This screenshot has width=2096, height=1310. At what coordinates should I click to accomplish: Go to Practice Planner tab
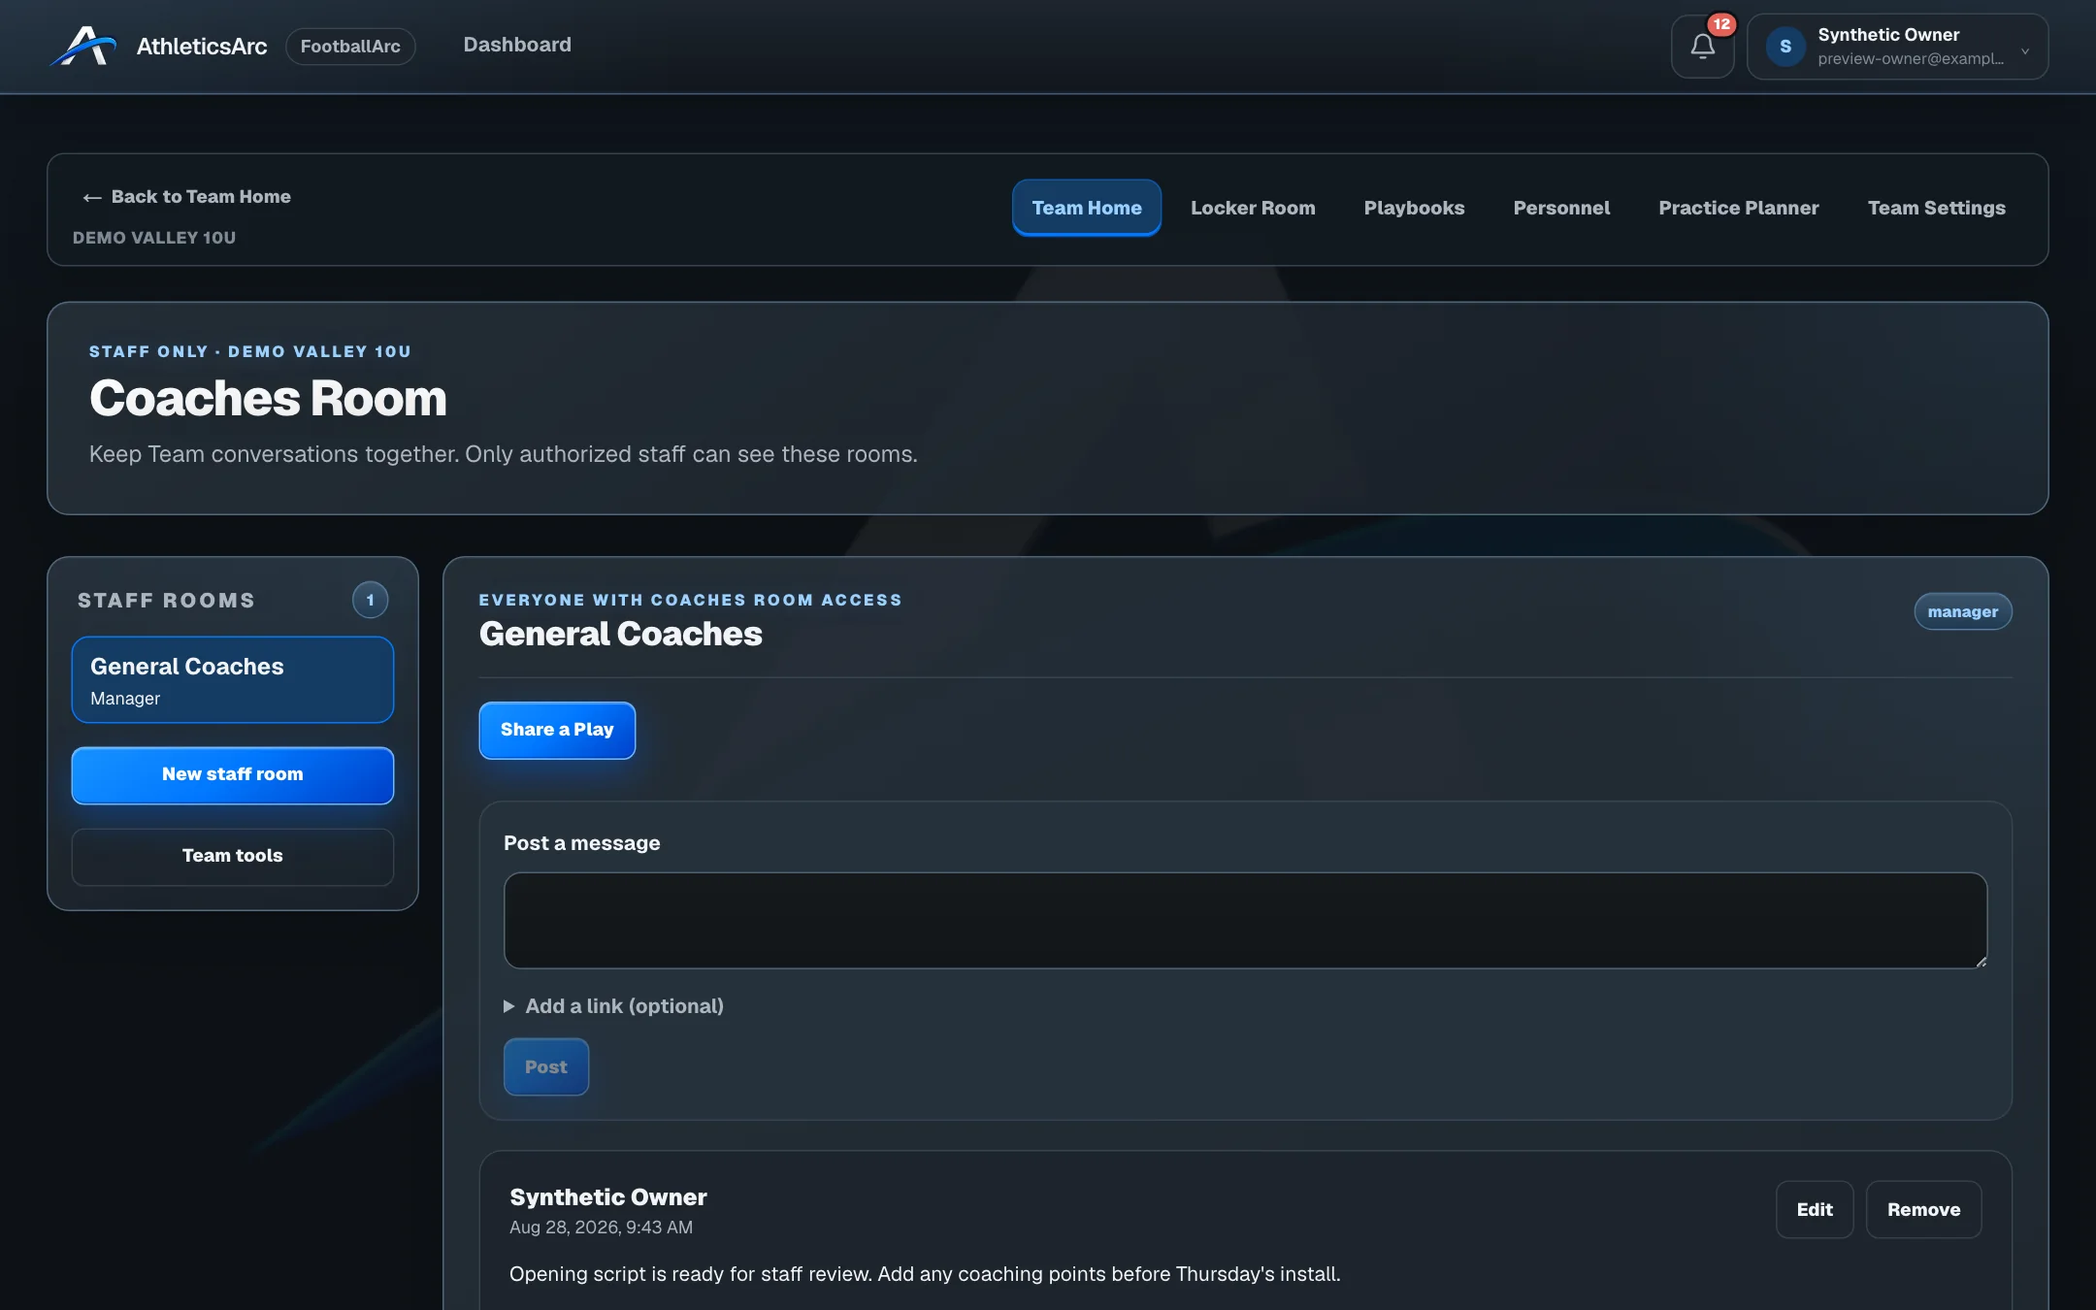click(1739, 208)
